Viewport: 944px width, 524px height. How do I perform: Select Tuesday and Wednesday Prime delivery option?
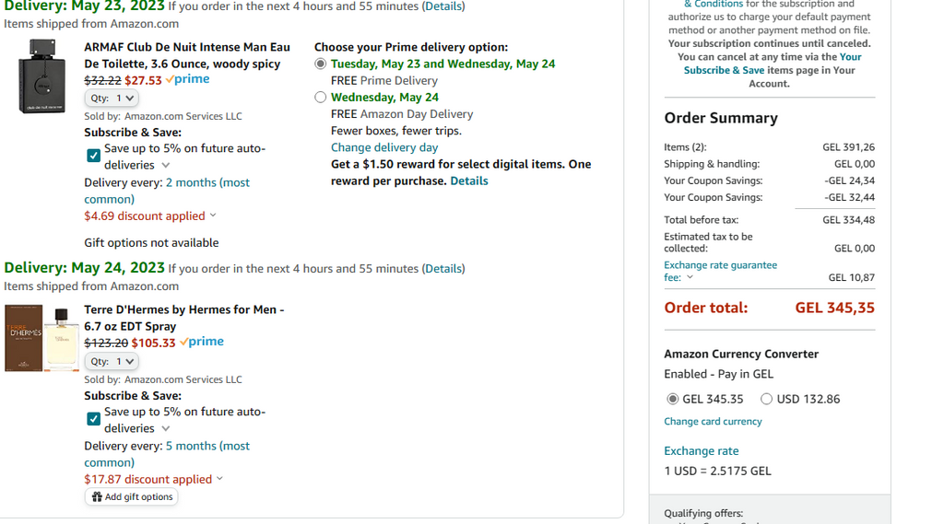[x=320, y=64]
